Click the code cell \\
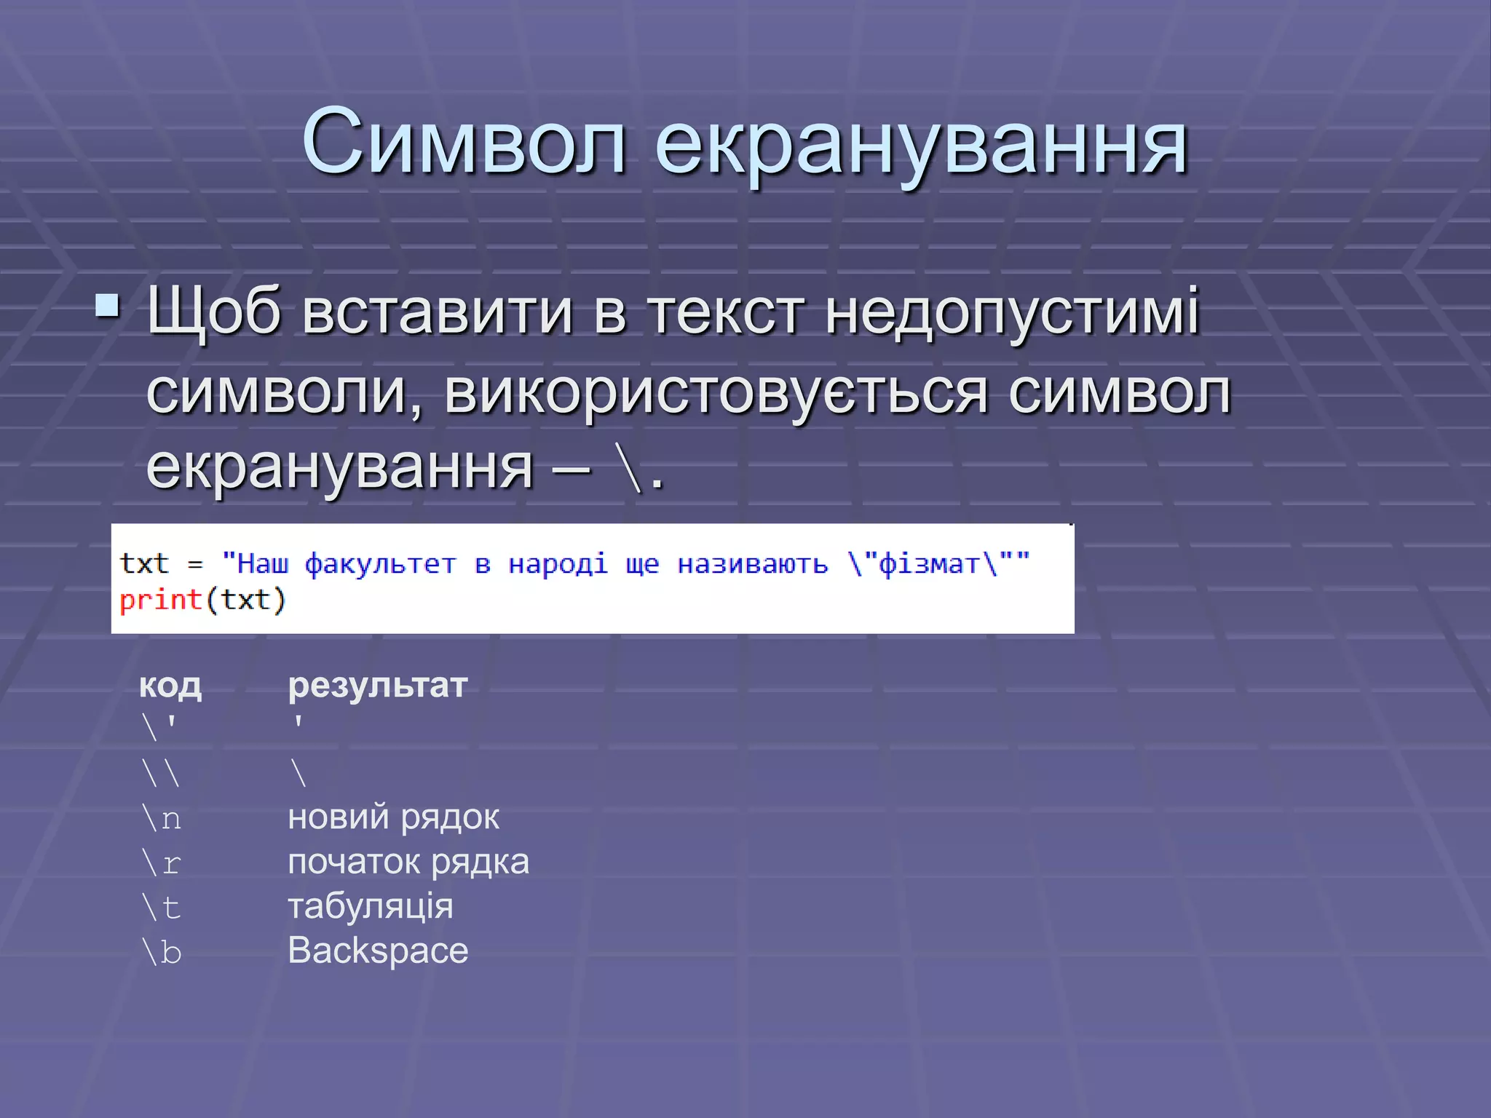The width and height of the screenshot is (1491, 1118). click(161, 773)
